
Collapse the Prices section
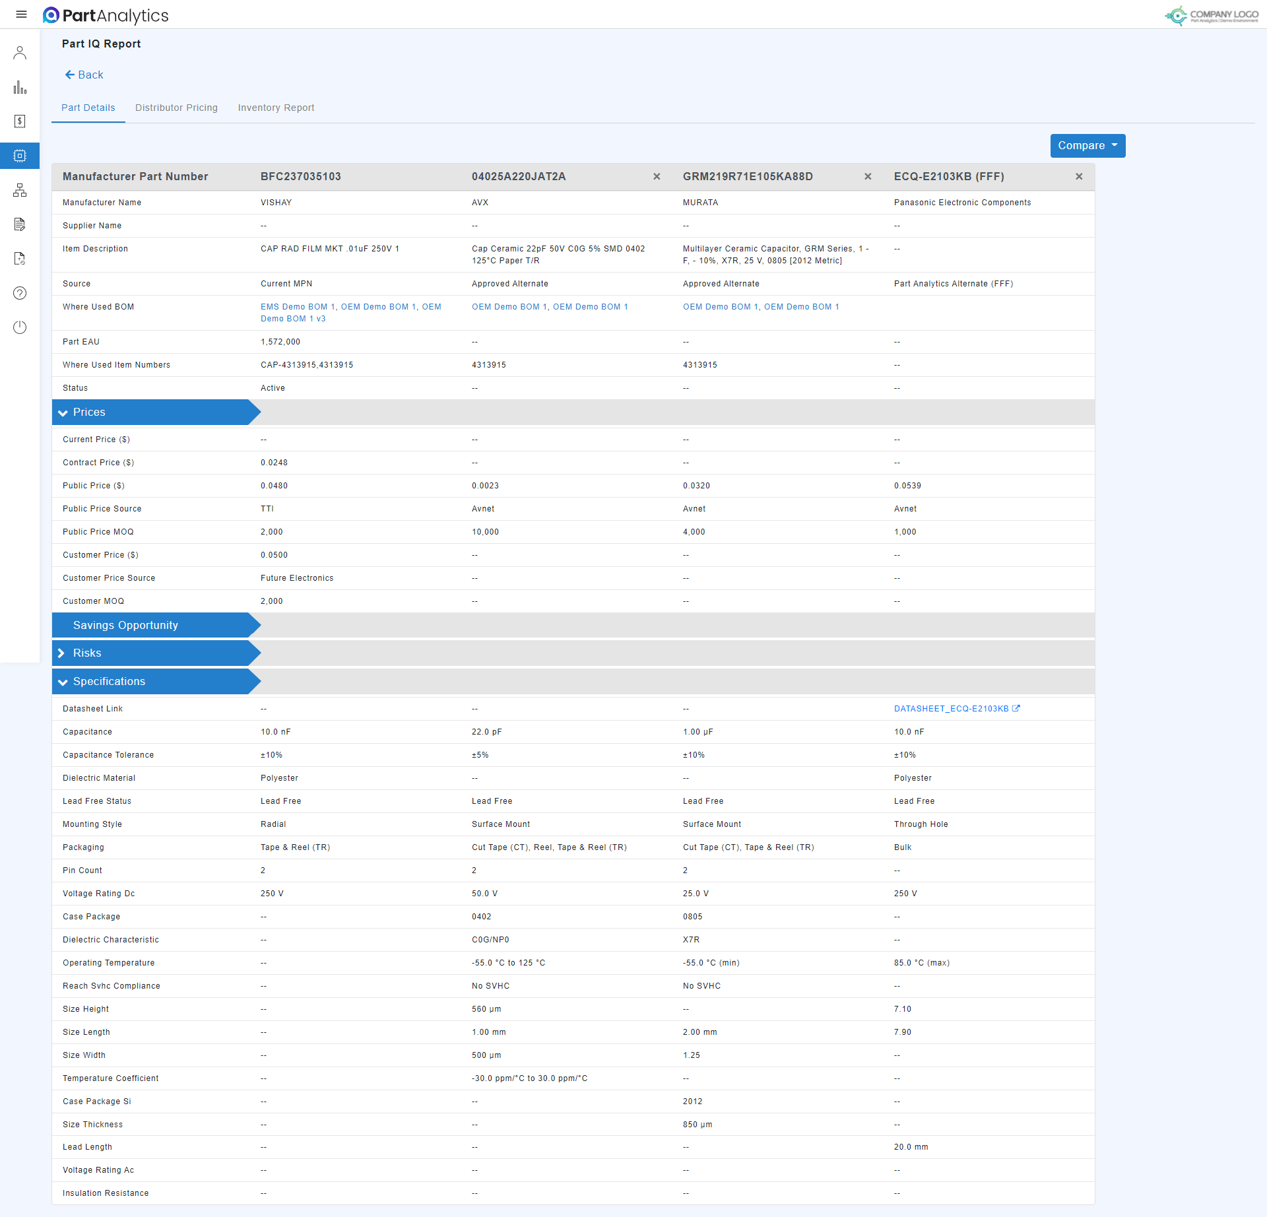[63, 412]
